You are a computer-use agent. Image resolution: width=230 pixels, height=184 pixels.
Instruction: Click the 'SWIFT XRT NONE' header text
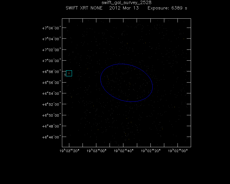click(84, 8)
